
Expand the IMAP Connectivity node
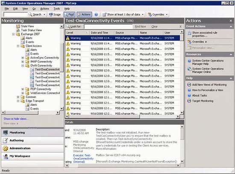[x=23, y=61]
